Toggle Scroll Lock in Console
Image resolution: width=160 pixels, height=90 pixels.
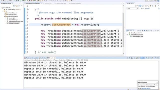pos(137,58)
